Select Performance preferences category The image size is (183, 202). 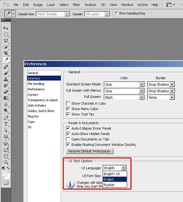point(44,89)
